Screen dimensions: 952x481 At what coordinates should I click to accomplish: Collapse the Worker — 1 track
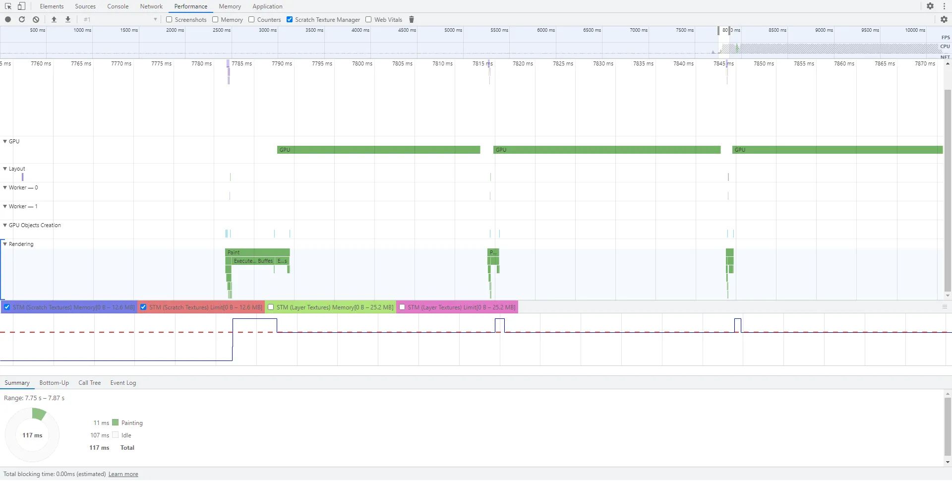point(5,206)
